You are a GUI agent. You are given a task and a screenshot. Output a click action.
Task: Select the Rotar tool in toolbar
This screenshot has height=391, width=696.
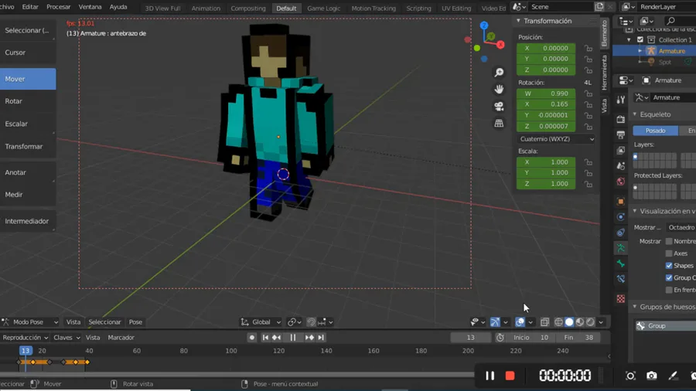(28, 101)
